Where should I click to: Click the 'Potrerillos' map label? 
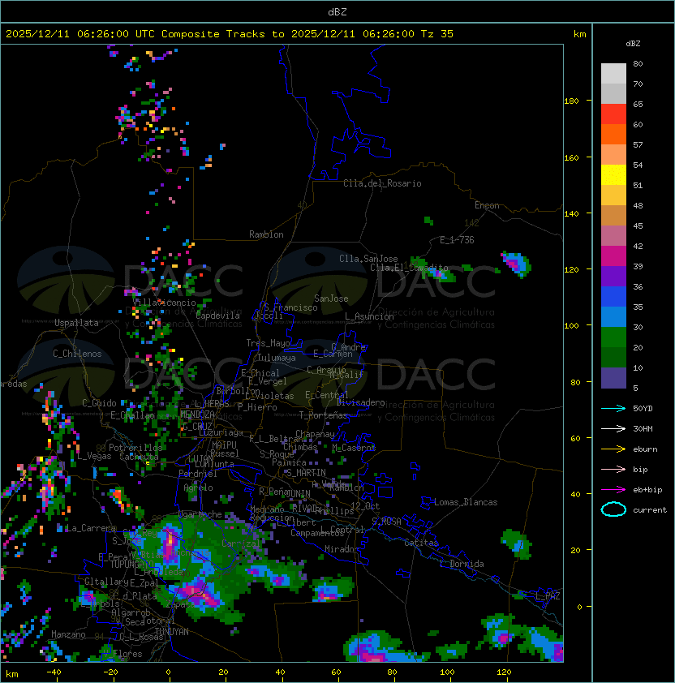[x=135, y=447]
